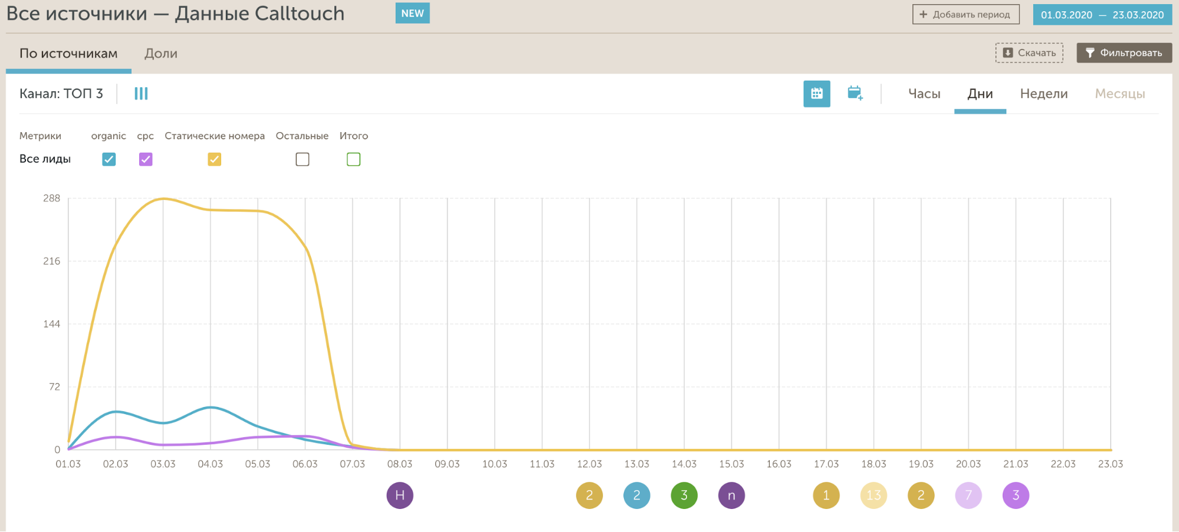This screenshot has height=532, width=1179.
Task: Open the yellow 2 marker under 12.03
Action: point(589,495)
